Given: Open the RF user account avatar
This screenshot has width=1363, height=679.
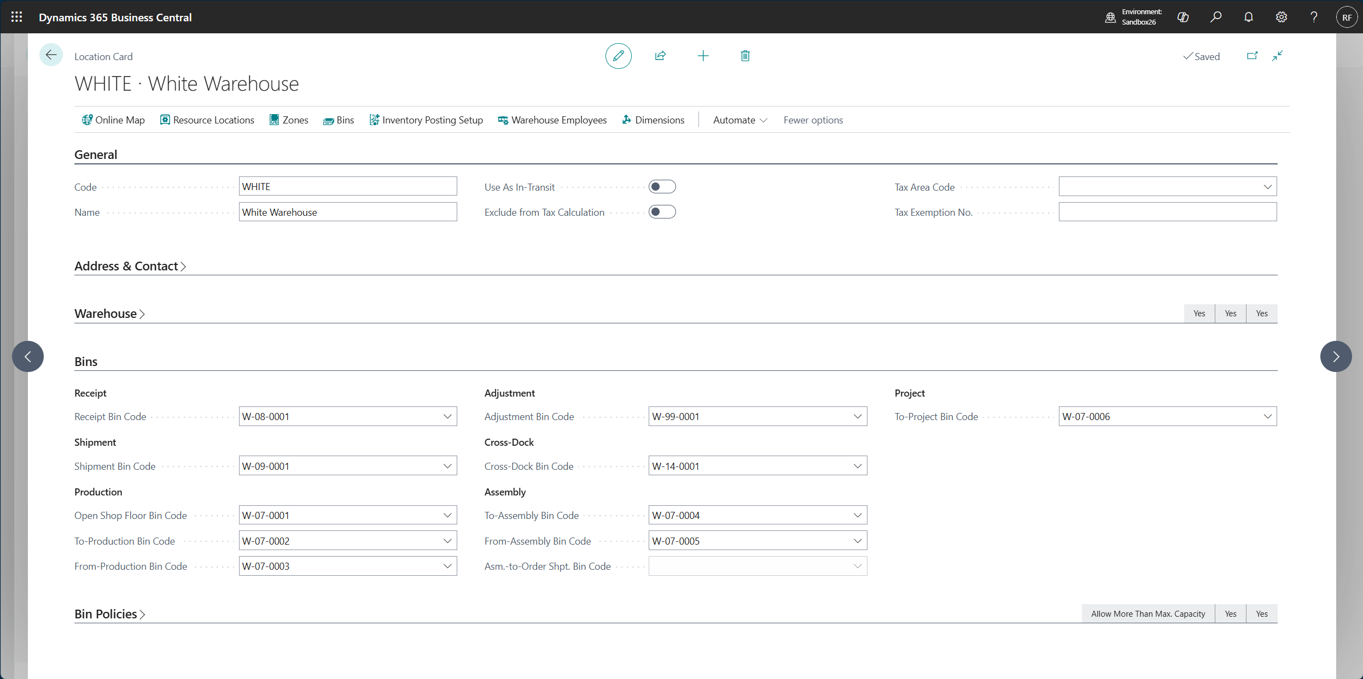Looking at the screenshot, I should (x=1347, y=17).
